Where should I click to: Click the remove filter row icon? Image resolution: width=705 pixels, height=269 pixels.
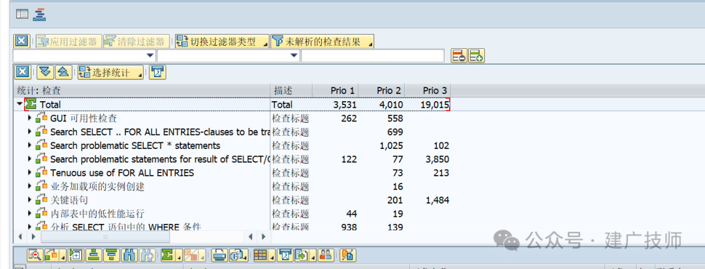[x=459, y=56]
